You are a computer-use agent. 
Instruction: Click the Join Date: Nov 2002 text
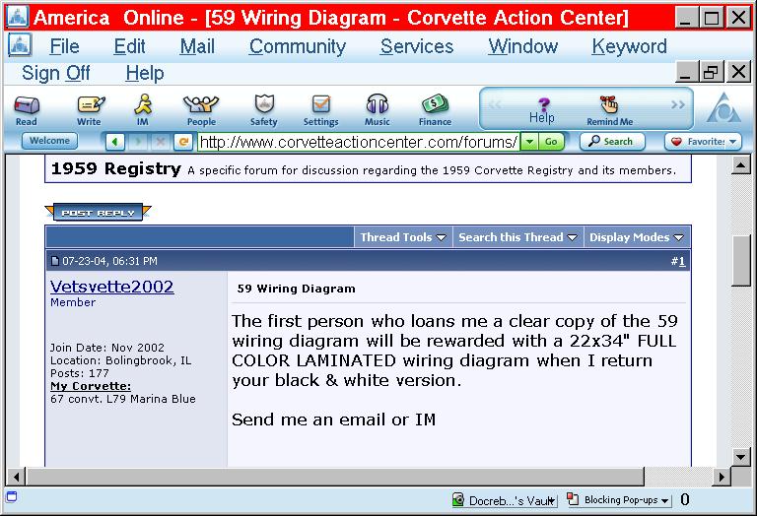coord(107,348)
